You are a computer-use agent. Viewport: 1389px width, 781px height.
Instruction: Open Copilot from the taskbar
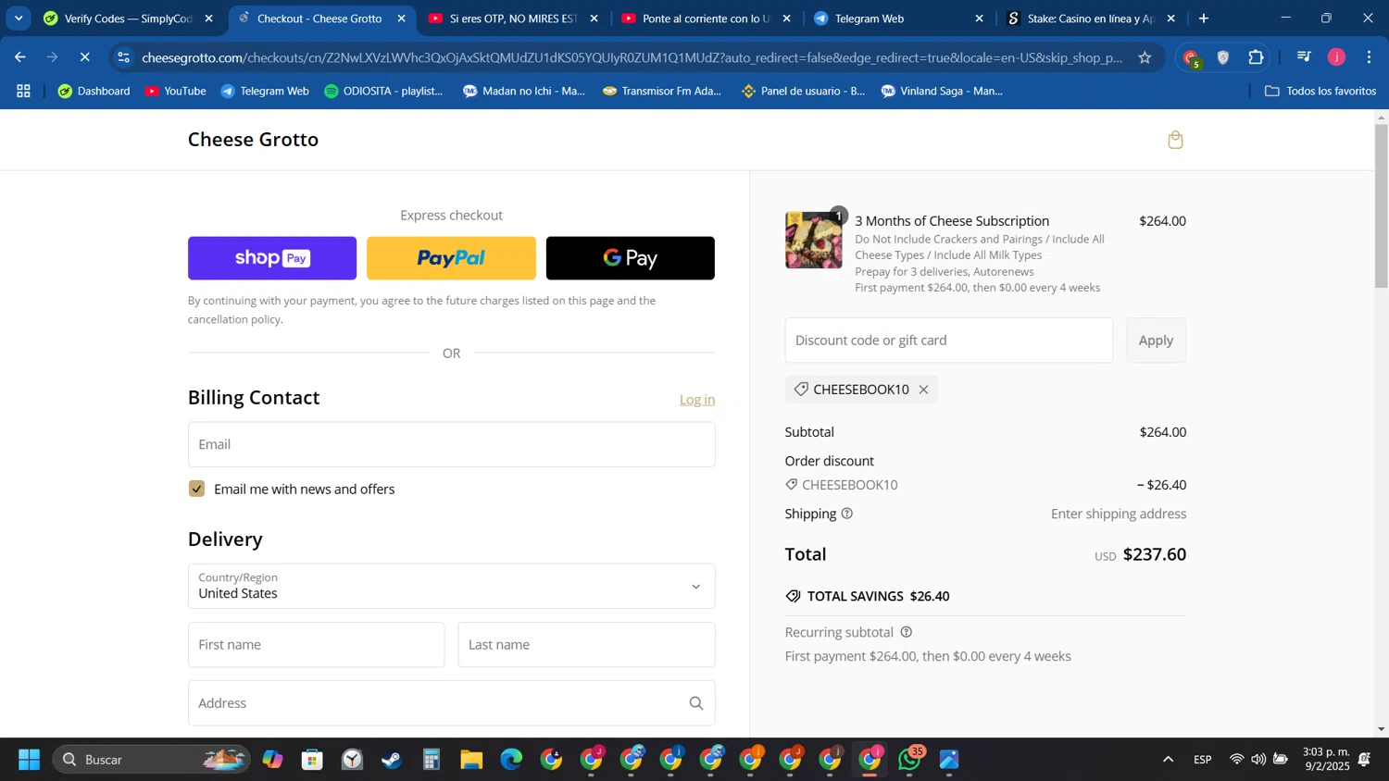(272, 760)
